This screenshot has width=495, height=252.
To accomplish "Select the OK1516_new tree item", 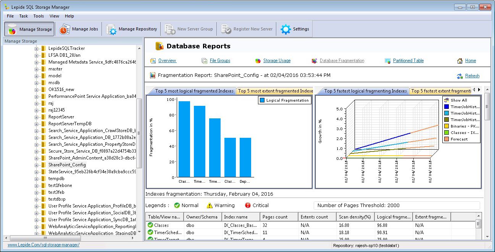I will 61,89.
